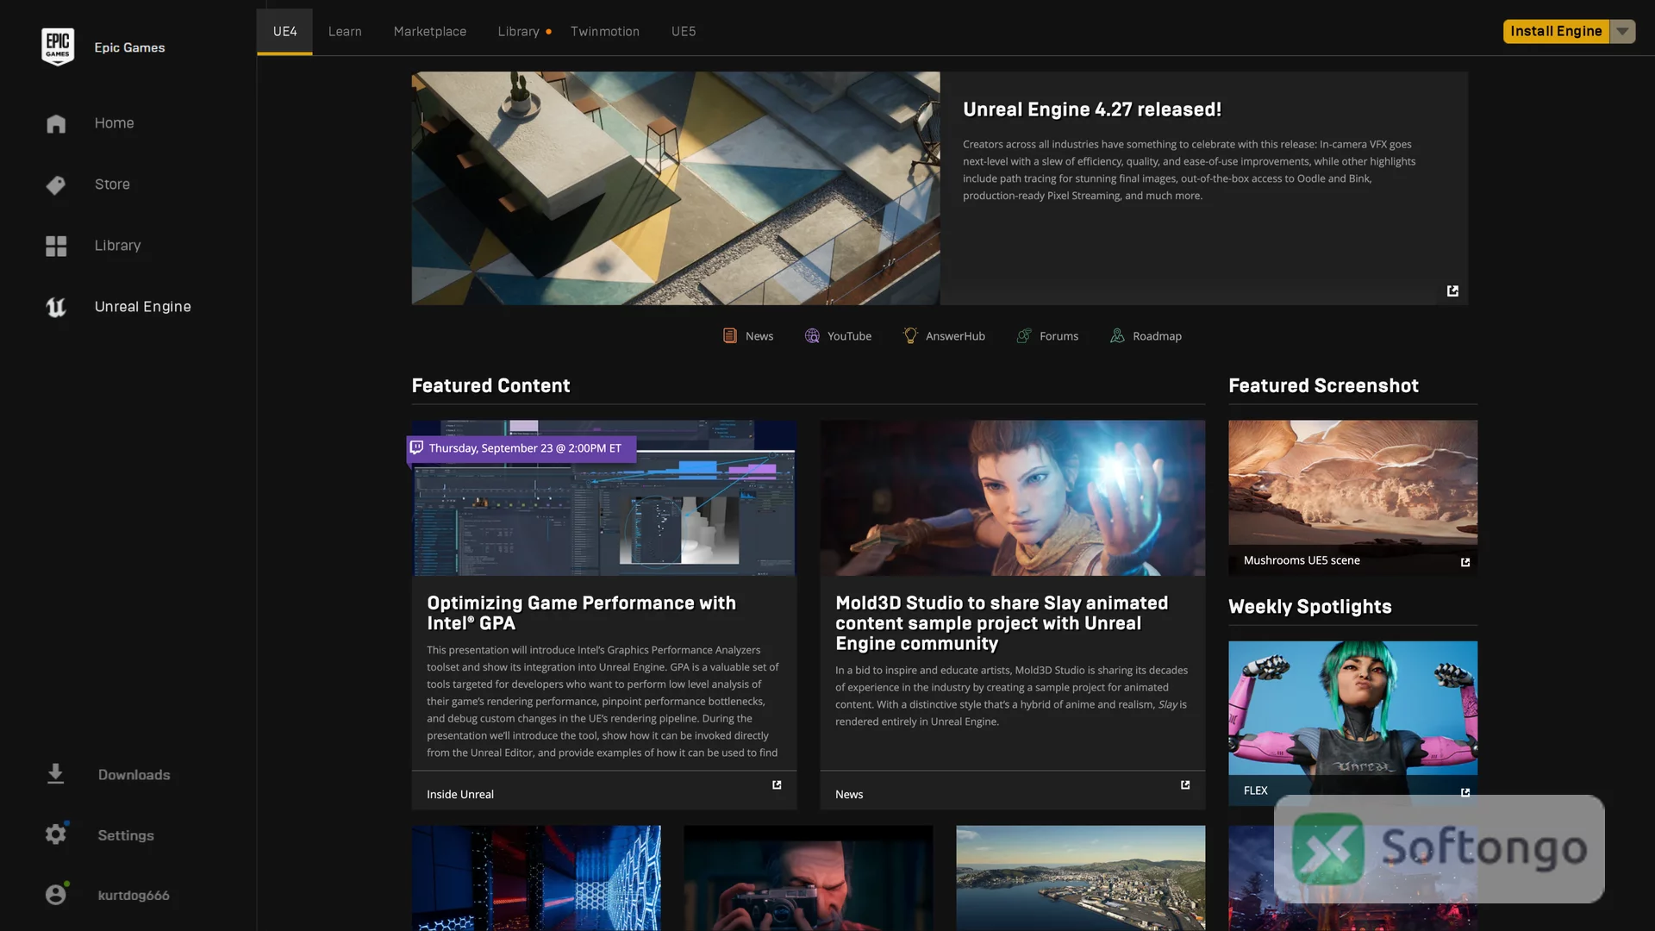Image resolution: width=1655 pixels, height=931 pixels.
Task: Expand the Install Engine dropdown arrow
Action: click(x=1622, y=31)
